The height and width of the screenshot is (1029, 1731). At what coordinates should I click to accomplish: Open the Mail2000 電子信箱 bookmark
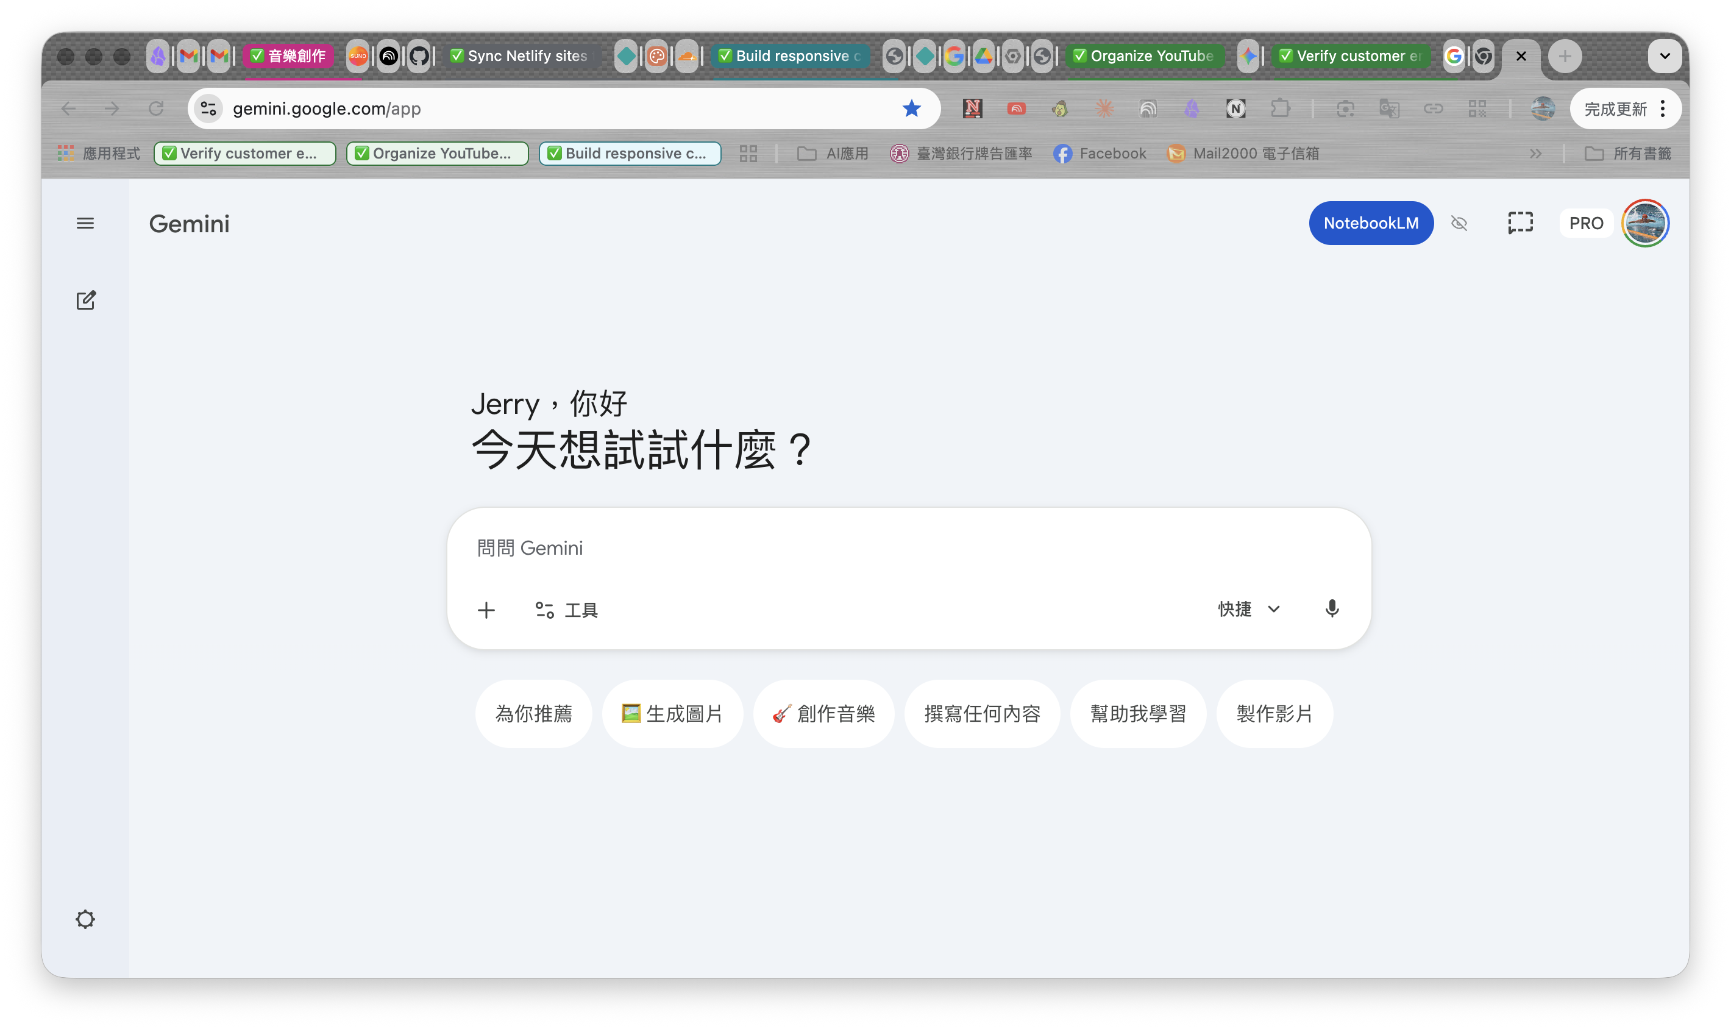(x=1243, y=153)
